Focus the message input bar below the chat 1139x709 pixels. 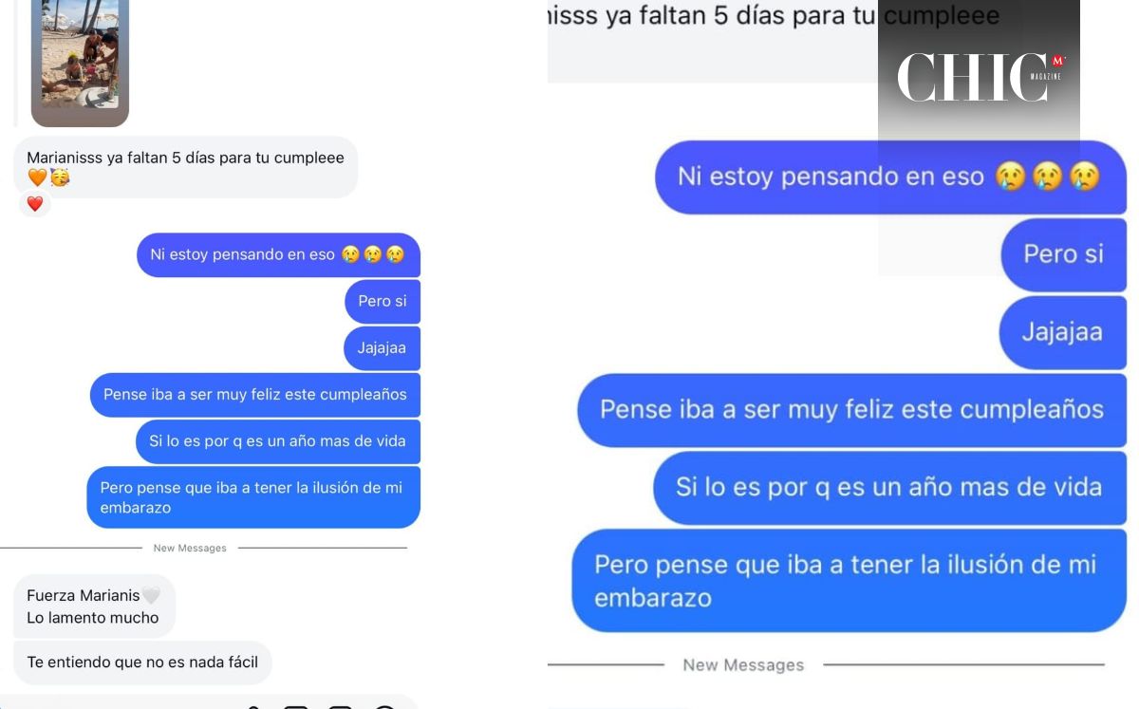[209, 702]
